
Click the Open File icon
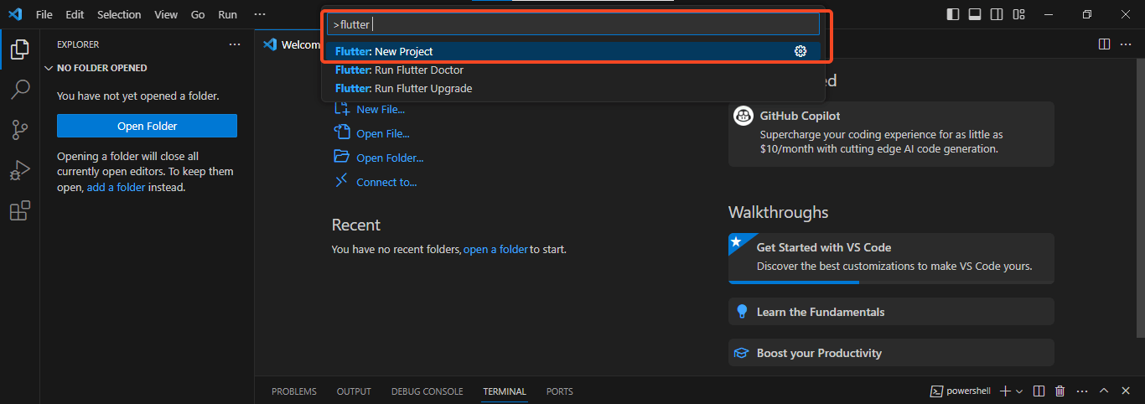pyautogui.click(x=341, y=132)
